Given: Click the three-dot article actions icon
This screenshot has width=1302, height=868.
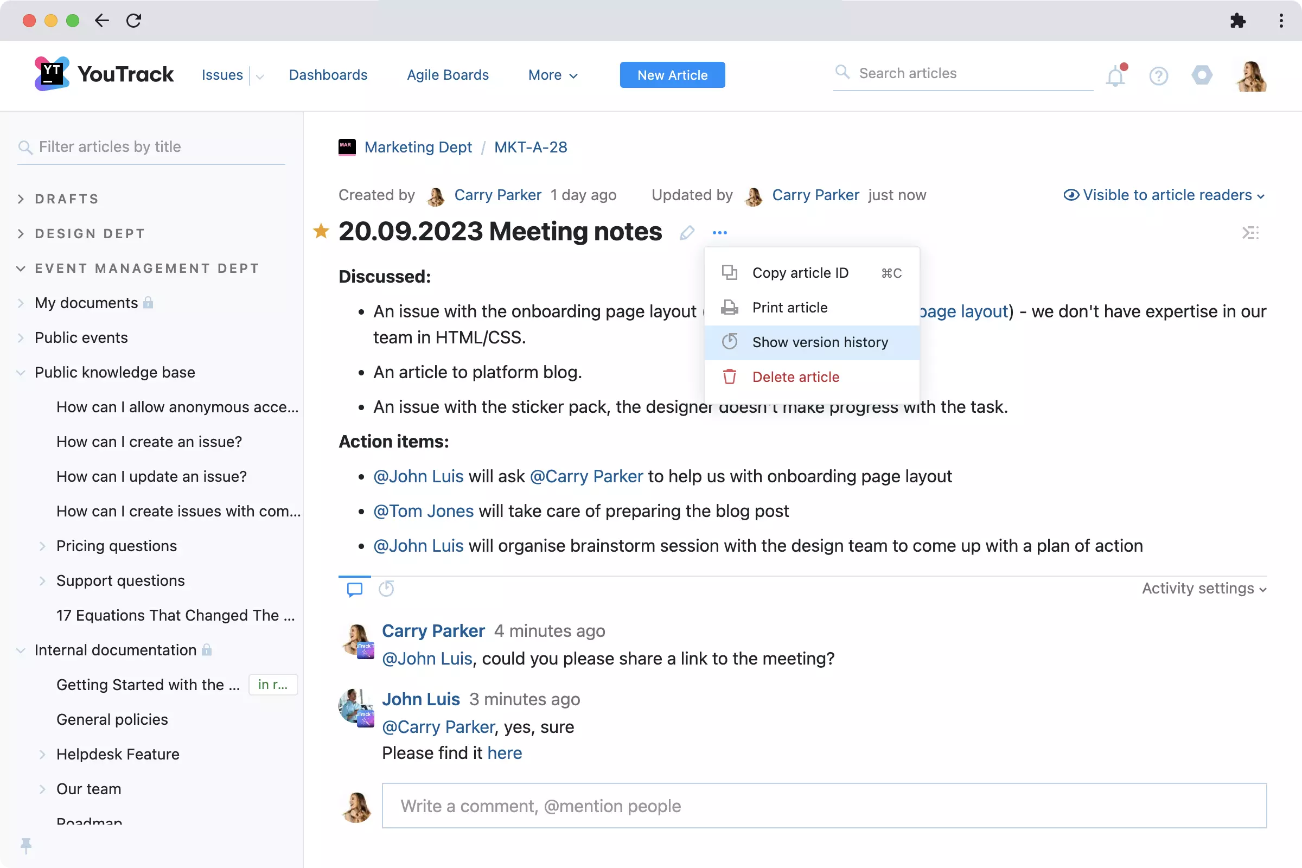Looking at the screenshot, I should [720, 233].
